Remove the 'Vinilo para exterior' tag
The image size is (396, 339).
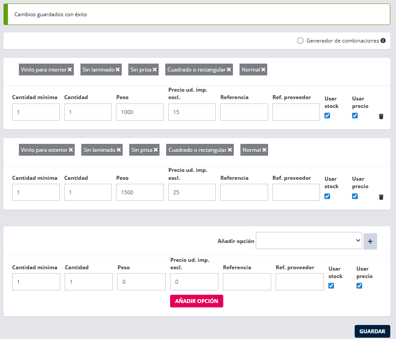point(71,150)
